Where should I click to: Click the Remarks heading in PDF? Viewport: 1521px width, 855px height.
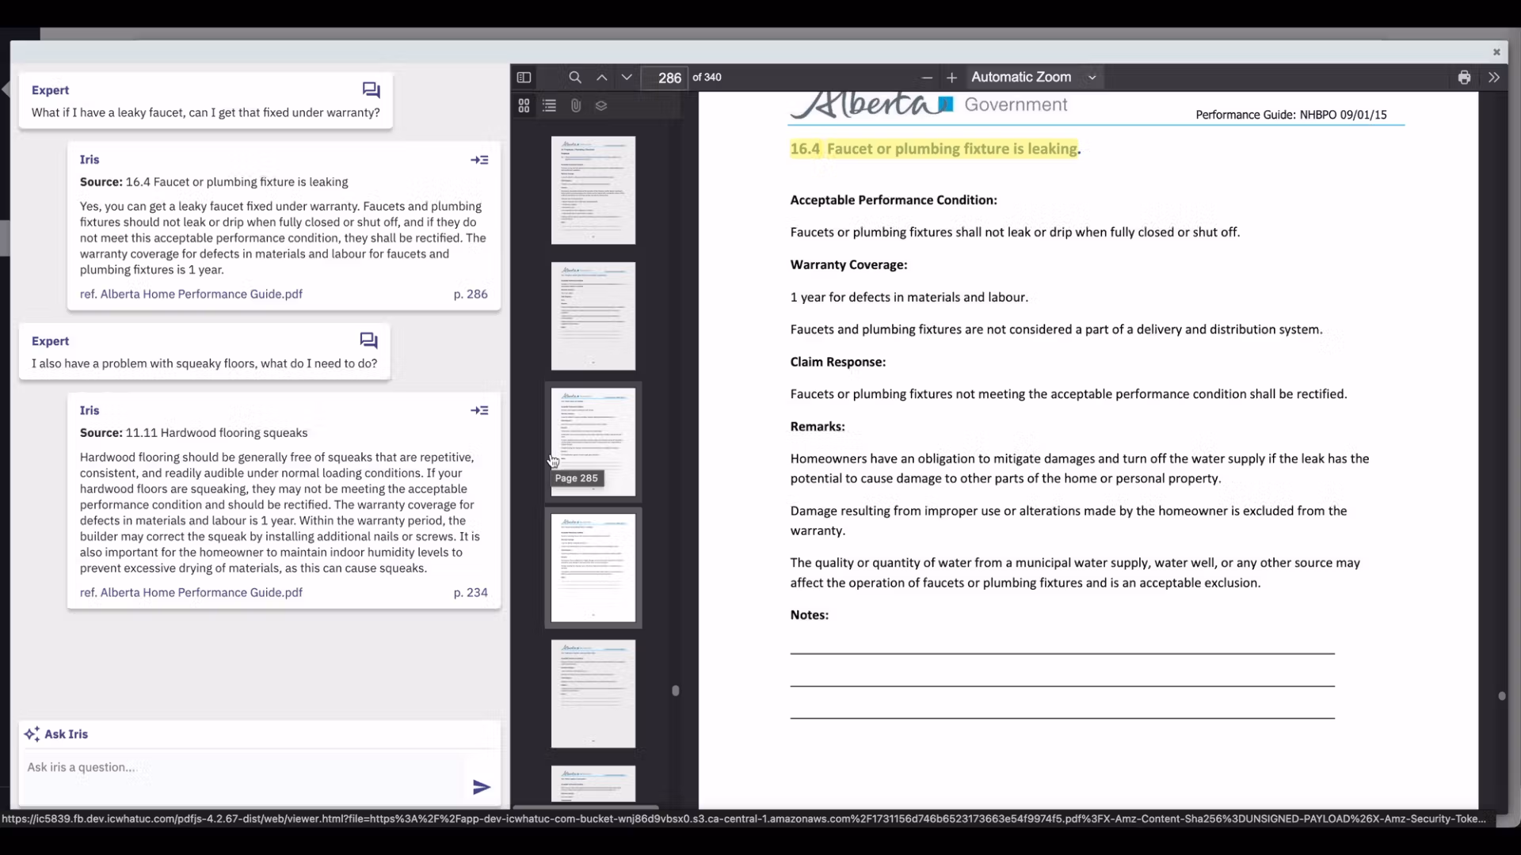point(818,427)
